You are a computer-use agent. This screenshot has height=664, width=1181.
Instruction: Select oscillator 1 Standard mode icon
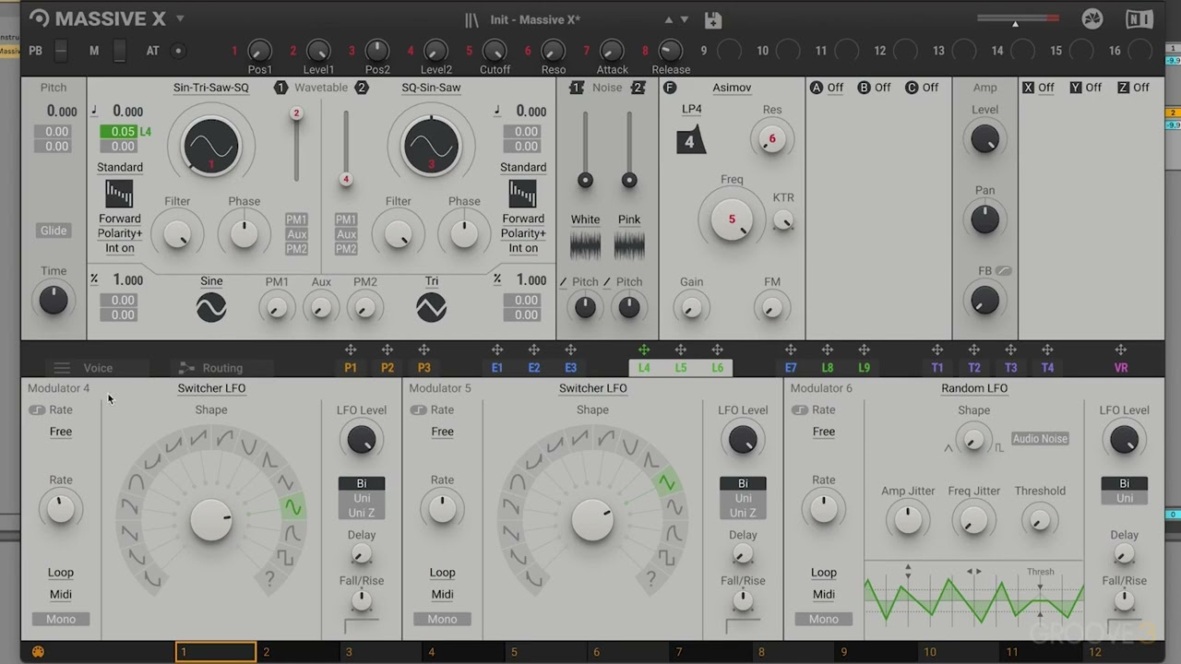tap(119, 194)
